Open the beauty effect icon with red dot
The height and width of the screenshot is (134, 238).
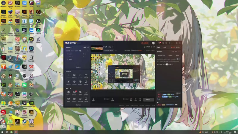[x=131, y=99]
